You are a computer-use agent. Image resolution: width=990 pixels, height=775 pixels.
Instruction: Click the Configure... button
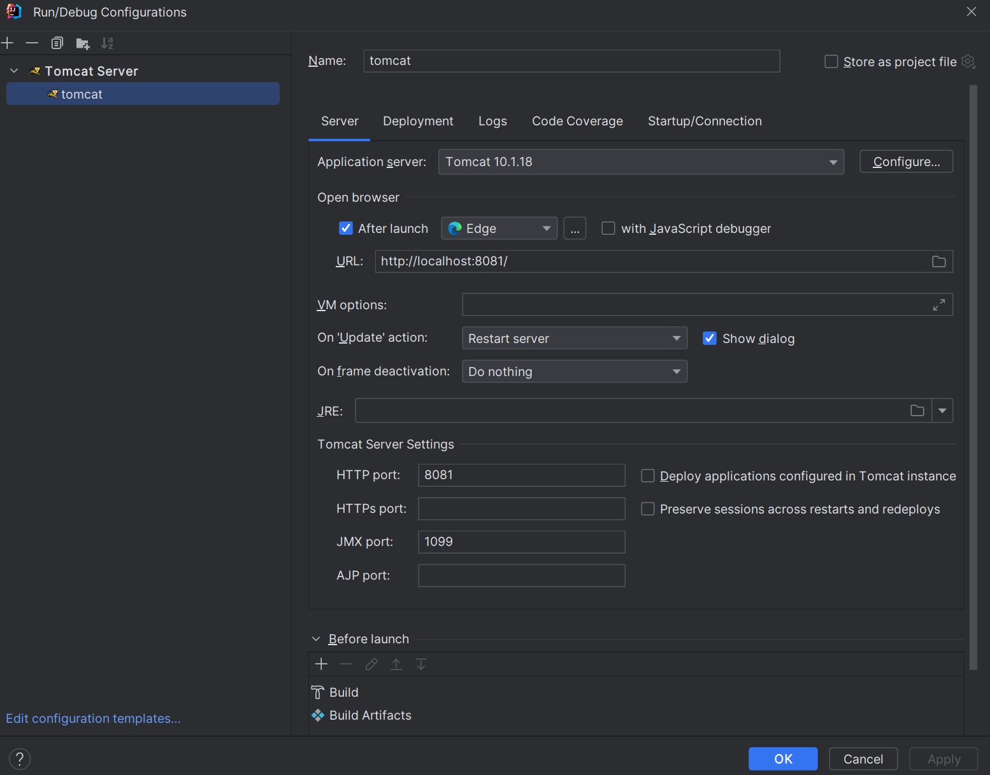point(906,162)
